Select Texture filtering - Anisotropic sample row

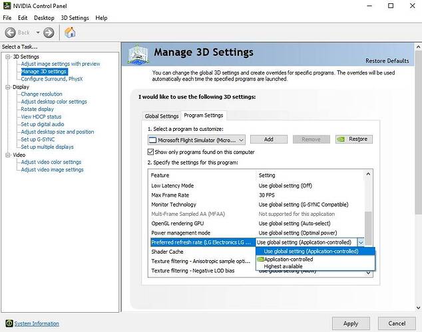click(202, 261)
